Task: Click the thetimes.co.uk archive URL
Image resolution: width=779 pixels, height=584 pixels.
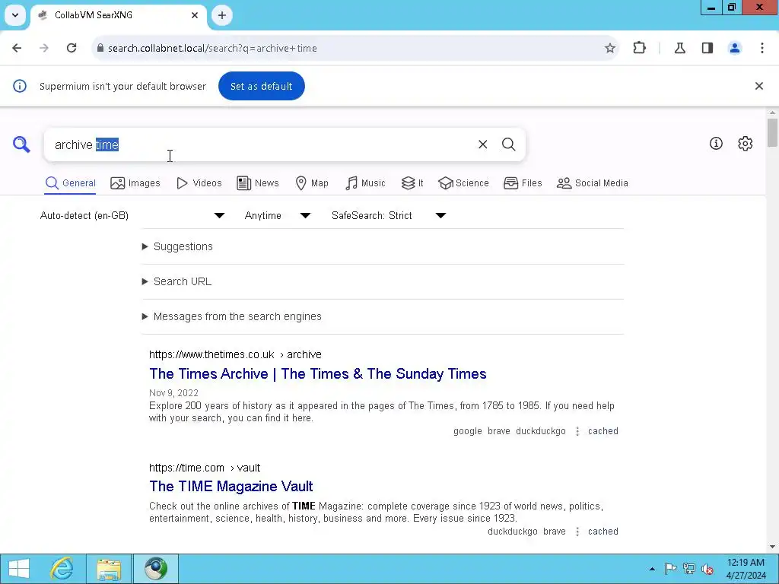Action: click(235, 354)
